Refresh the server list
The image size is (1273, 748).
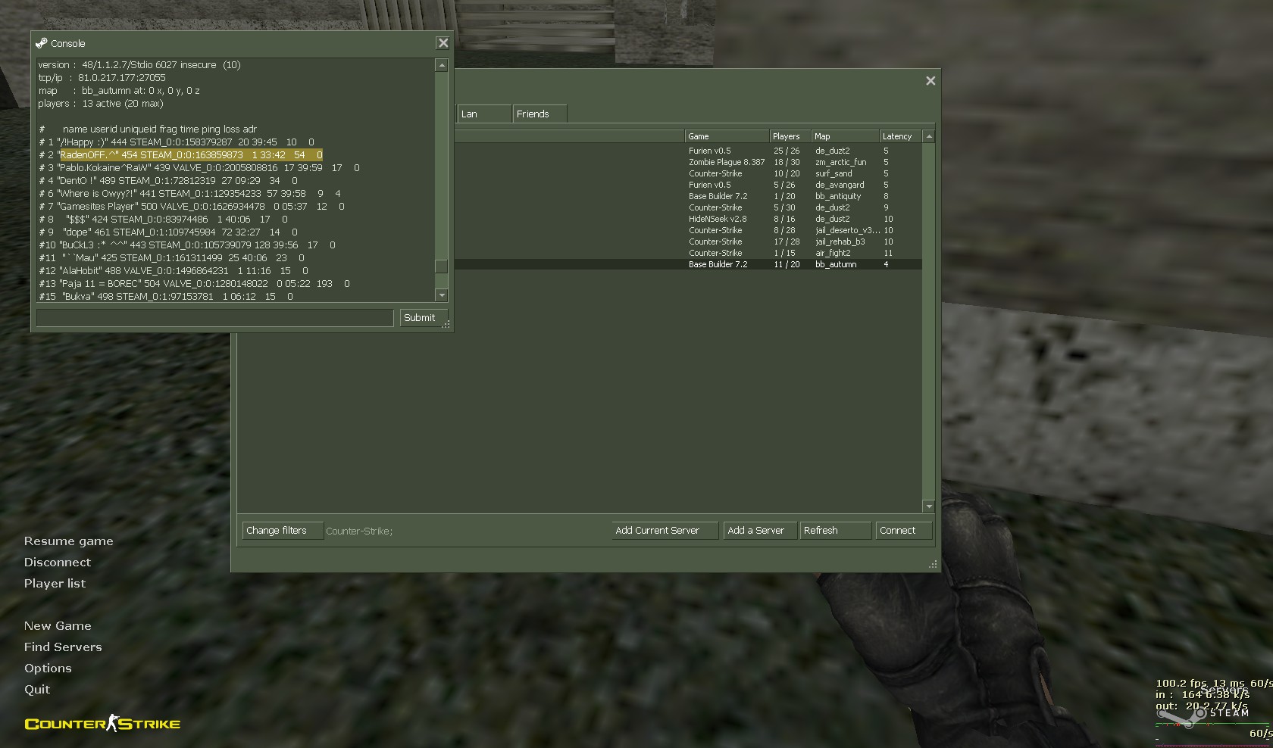tap(835, 531)
